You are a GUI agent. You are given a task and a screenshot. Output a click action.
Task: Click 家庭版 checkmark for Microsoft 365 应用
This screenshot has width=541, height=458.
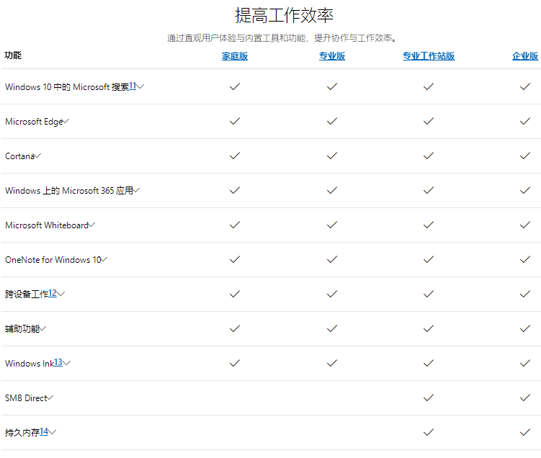pos(235,190)
